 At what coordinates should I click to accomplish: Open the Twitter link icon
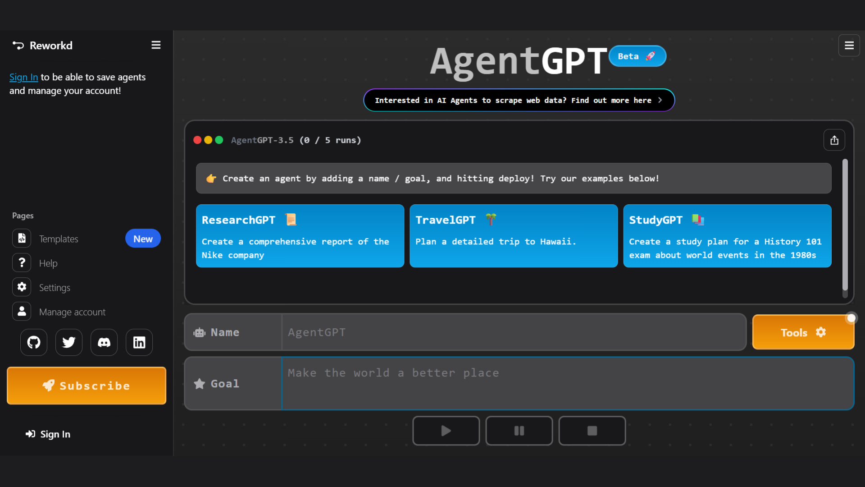[x=69, y=343]
